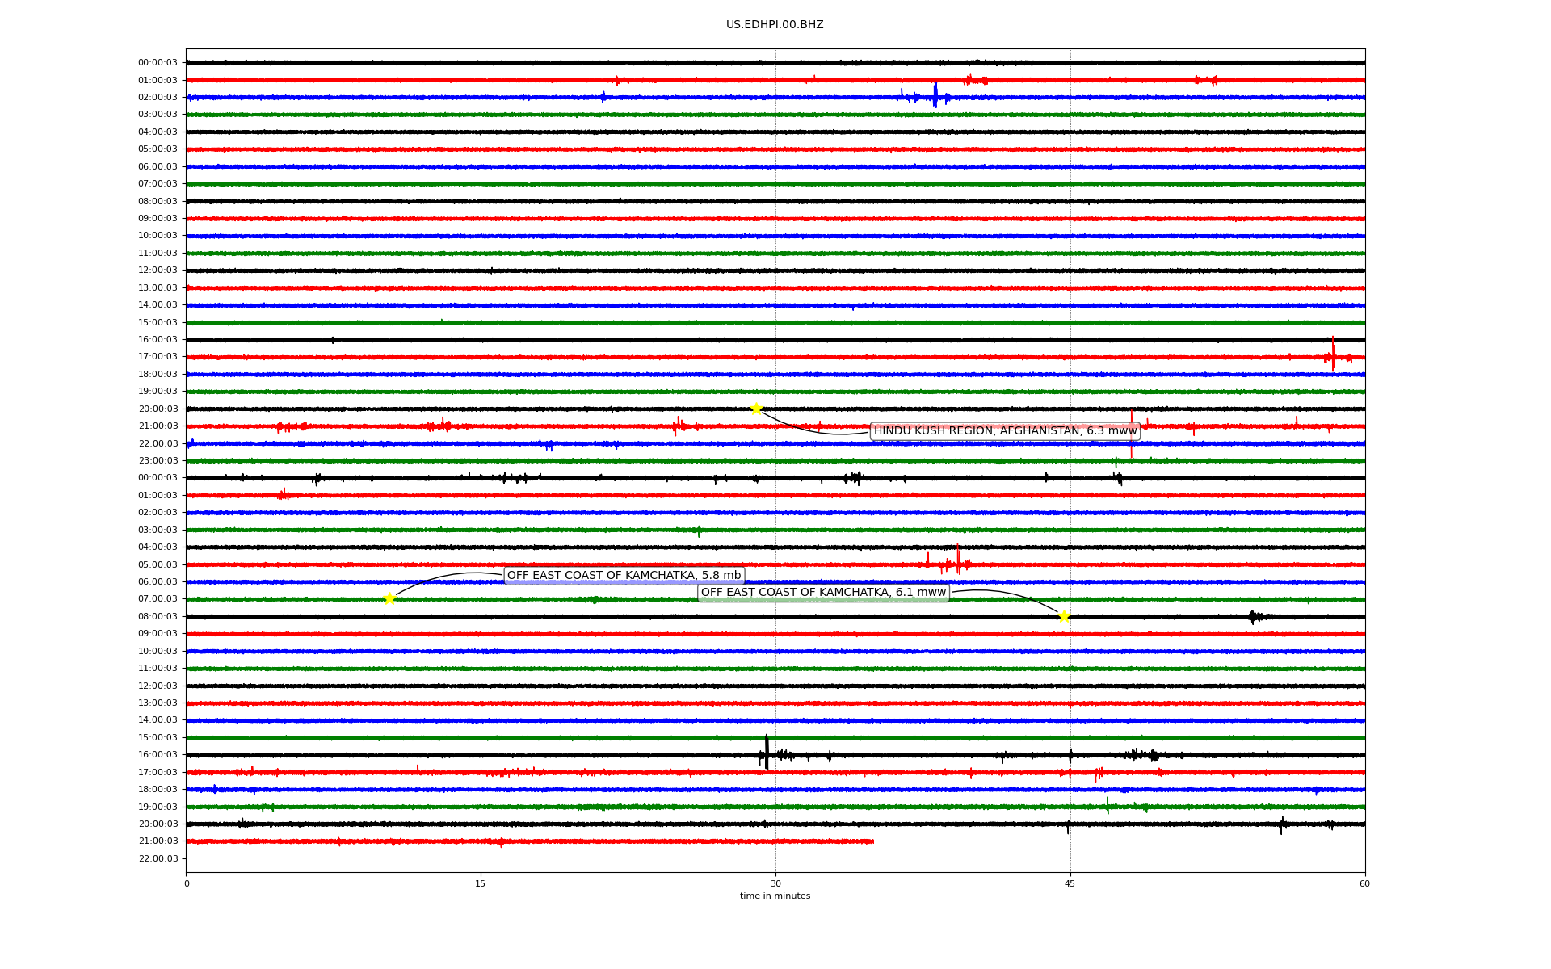
Task: Click the 45 tick on x-axis
Action: [x=1070, y=883]
